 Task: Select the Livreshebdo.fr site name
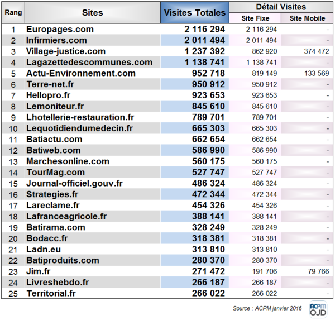coord(58,283)
